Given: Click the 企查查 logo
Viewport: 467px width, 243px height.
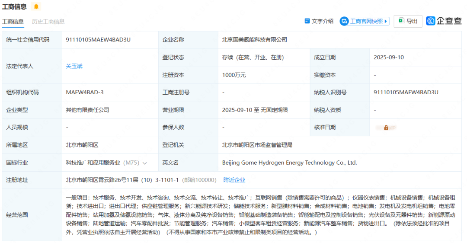Looking at the screenshot, I should 444,21.
